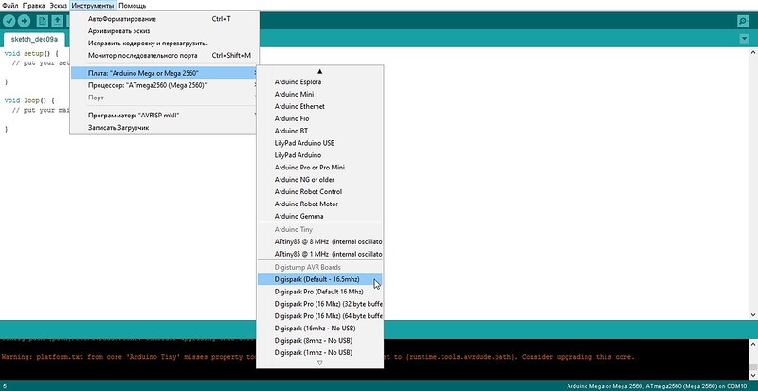Viewport: 758px width, 391px height.
Task: Select Digispark Pro 64 byte buffer
Action: click(319, 315)
